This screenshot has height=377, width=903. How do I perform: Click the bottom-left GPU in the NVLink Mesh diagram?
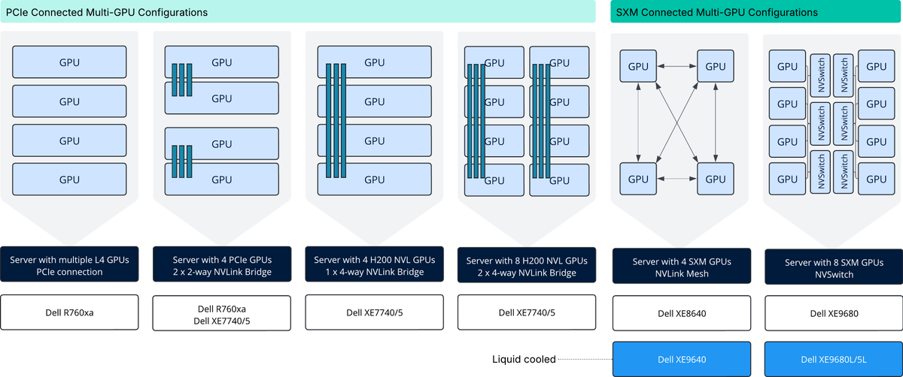(638, 179)
